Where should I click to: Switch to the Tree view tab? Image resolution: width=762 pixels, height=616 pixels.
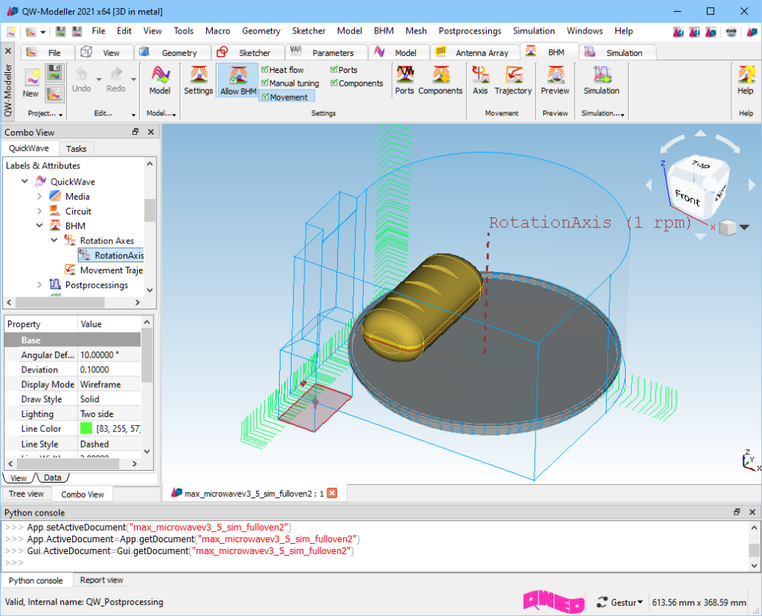[26, 494]
